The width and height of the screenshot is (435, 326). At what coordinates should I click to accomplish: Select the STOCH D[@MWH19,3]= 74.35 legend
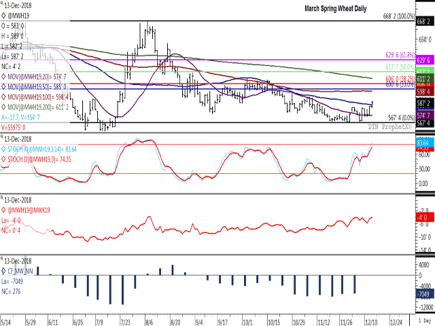[39, 160]
